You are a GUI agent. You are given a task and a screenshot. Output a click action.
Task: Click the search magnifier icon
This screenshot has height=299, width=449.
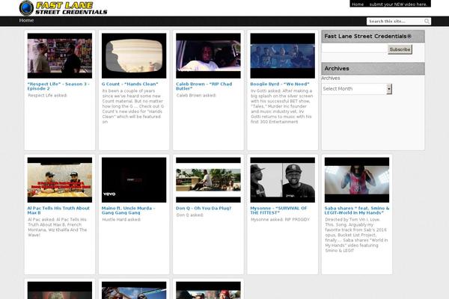(x=427, y=21)
